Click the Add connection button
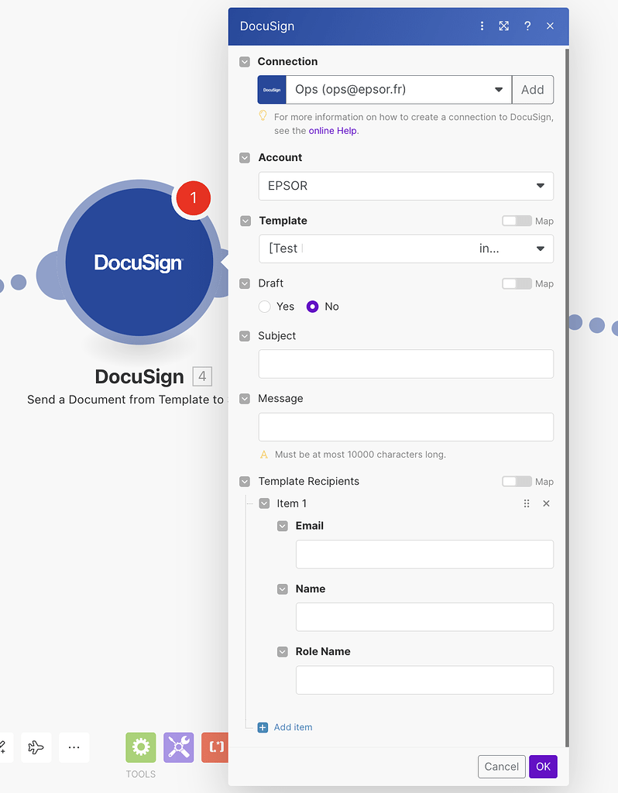This screenshot has height=793, width=618. tap(533, 90)
